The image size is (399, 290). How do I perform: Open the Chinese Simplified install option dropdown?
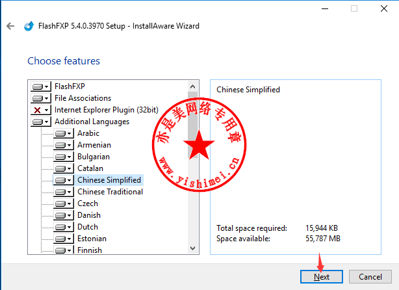click(x=70, y=180)
